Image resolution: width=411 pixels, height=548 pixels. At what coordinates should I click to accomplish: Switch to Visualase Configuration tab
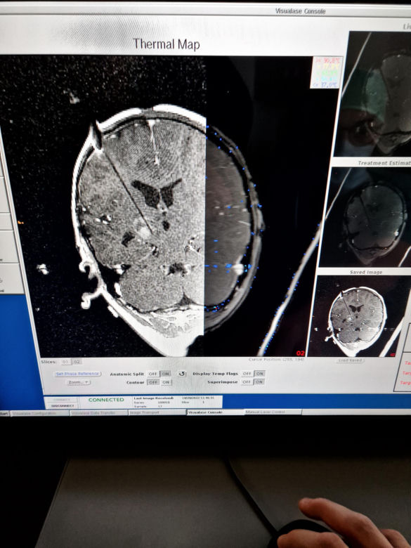click(x=39, y=413)
